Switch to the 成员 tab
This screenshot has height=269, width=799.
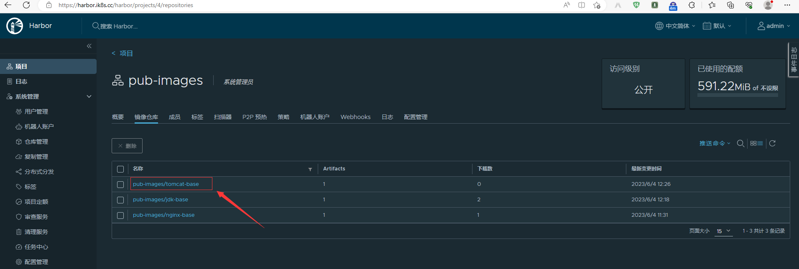[x=174, y=117]
